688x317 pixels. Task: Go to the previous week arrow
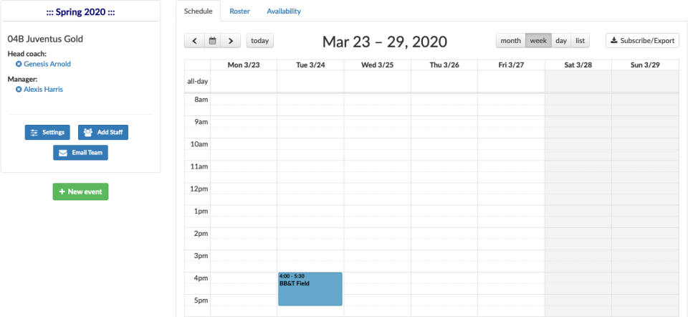[194, 41]
